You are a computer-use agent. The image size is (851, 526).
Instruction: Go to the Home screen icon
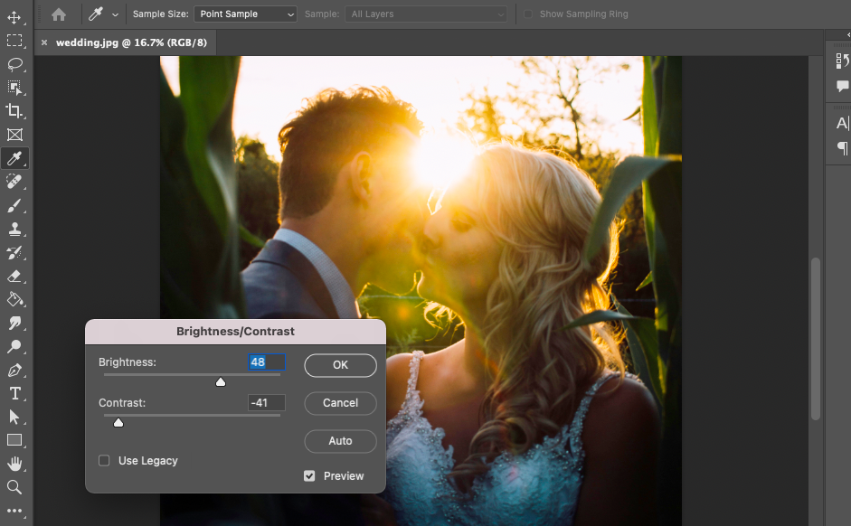click(x=59, y=14)
